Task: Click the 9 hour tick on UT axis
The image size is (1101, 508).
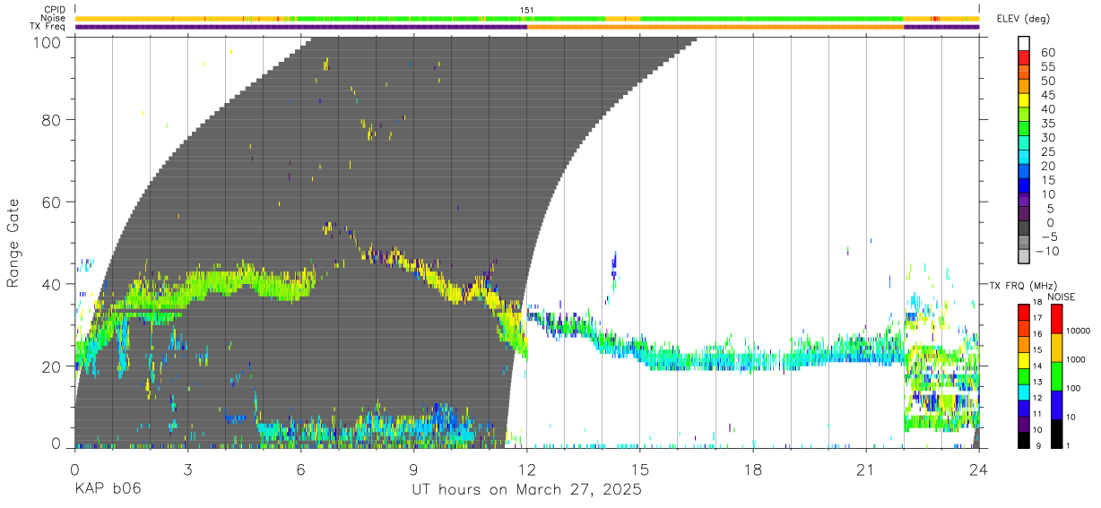Action: 413,469
